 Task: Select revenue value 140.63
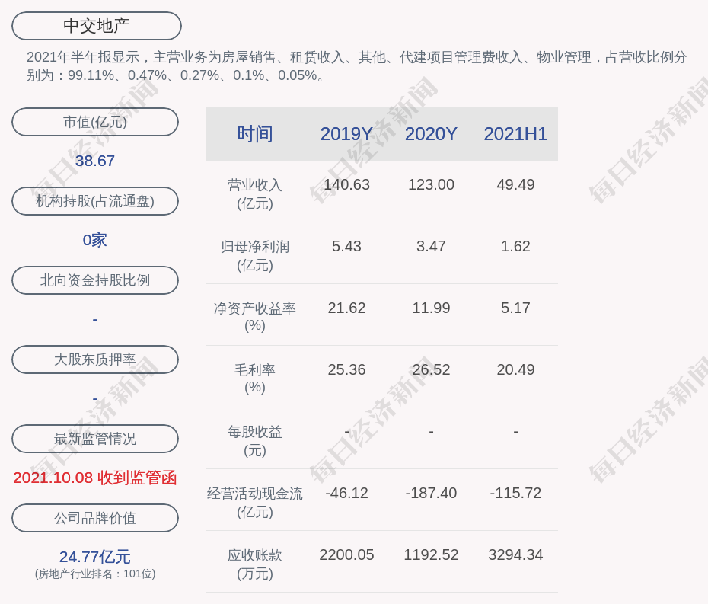click(346, 184)
